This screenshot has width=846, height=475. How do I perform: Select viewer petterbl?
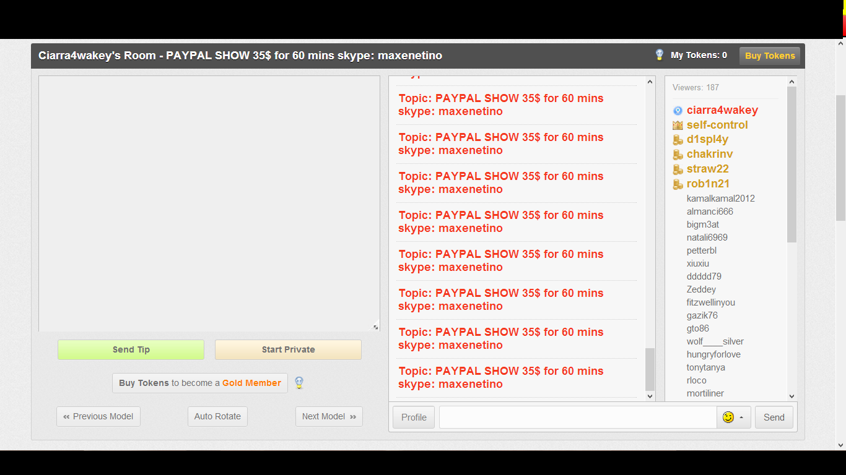pyautogui.click(x=702, y=250)
